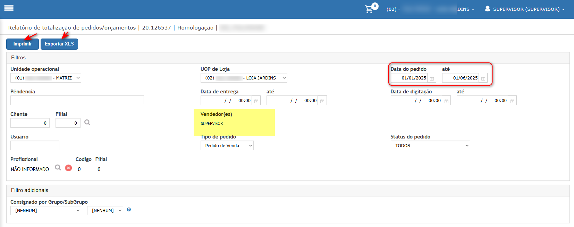The height and width of the screenshot is (227, 574).
Task: Search for a Profissional with magnifier icon
Action: 58,168
